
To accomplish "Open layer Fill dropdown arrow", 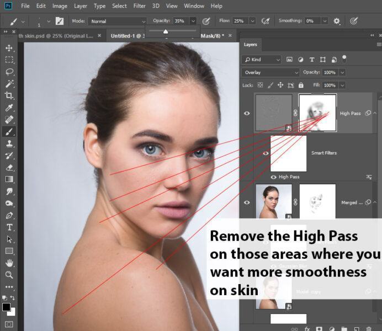I will [x=342, y=85].
